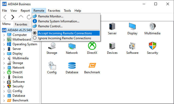Image resolution: width=174 pixels, height=104 pixels.
Task: Click the Refresh toolbar icon
Action: pos(29,17)
